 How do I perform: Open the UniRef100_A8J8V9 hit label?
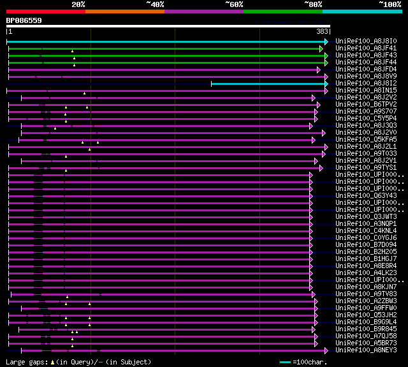[366, 77]
